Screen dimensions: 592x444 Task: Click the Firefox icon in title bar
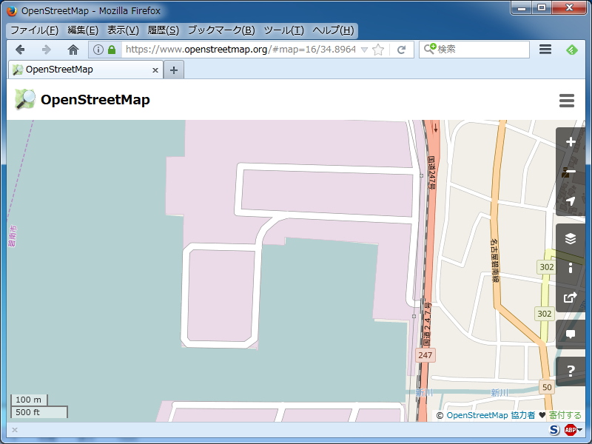12,11
